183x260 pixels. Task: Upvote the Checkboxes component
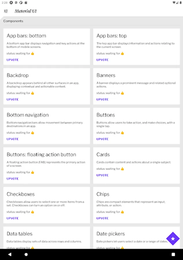[x=12, y=218]
